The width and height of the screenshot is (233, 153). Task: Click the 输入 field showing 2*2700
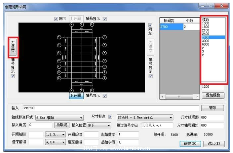tap(111, 108)
